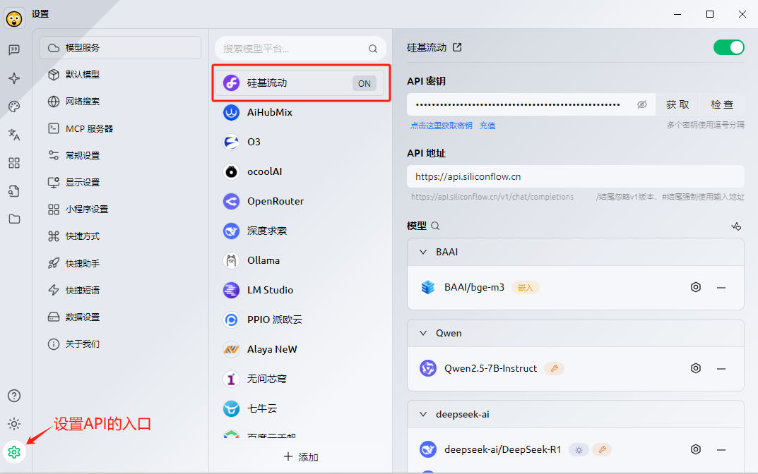Remove the deepseek-ai/DeepSeek-R1 model
Screen dimensions: 758x474
pyautogui.click(x=721, y=450)
